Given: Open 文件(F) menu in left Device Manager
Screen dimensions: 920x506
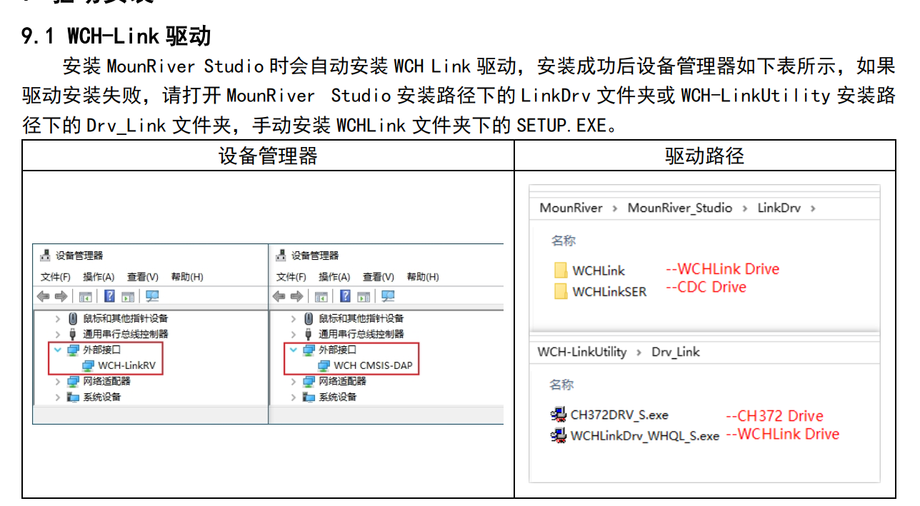Looking at the screenshot, I should point(56,277).
